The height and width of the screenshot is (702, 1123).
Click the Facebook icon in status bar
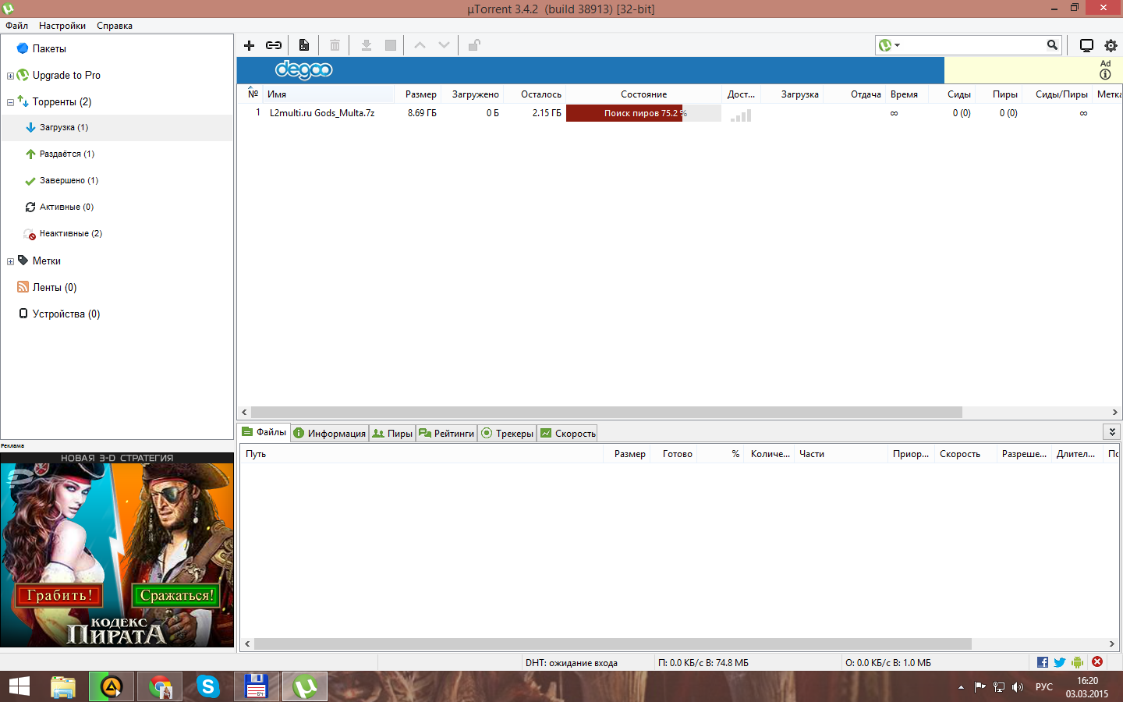click(x=1043, y=662)
